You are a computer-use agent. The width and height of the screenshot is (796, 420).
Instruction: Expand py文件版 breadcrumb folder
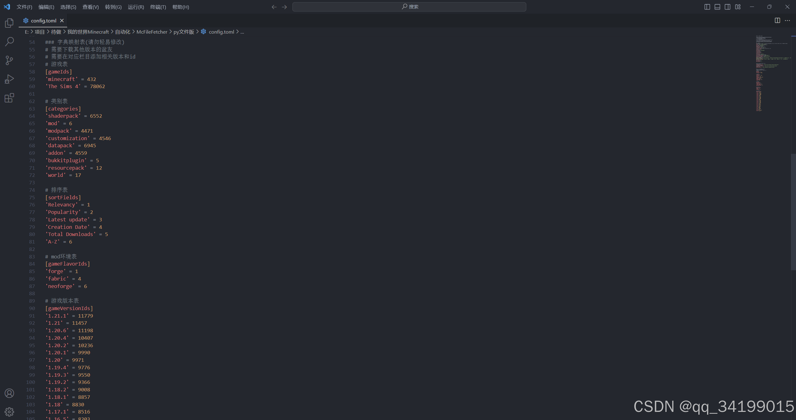pyautogui.click(x=184, y=32)
